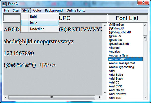
Task: Click the font list scrollbar thumb
Action: coord(145,38)
